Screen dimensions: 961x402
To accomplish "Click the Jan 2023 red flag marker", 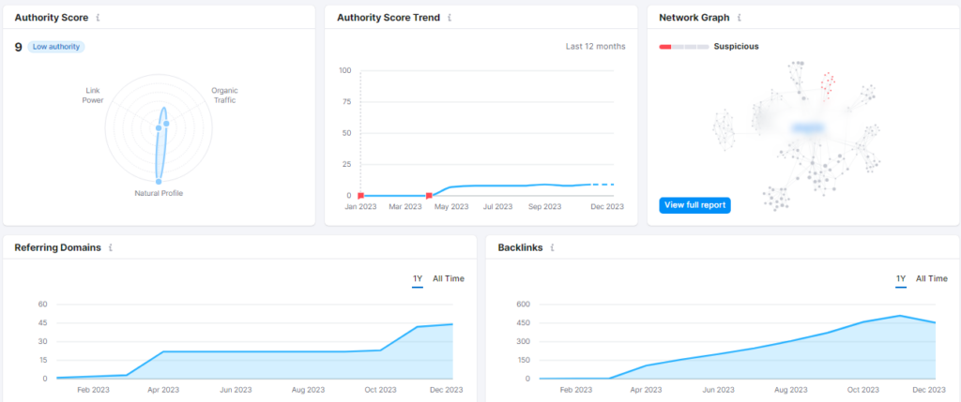I will tap(360, 195).
